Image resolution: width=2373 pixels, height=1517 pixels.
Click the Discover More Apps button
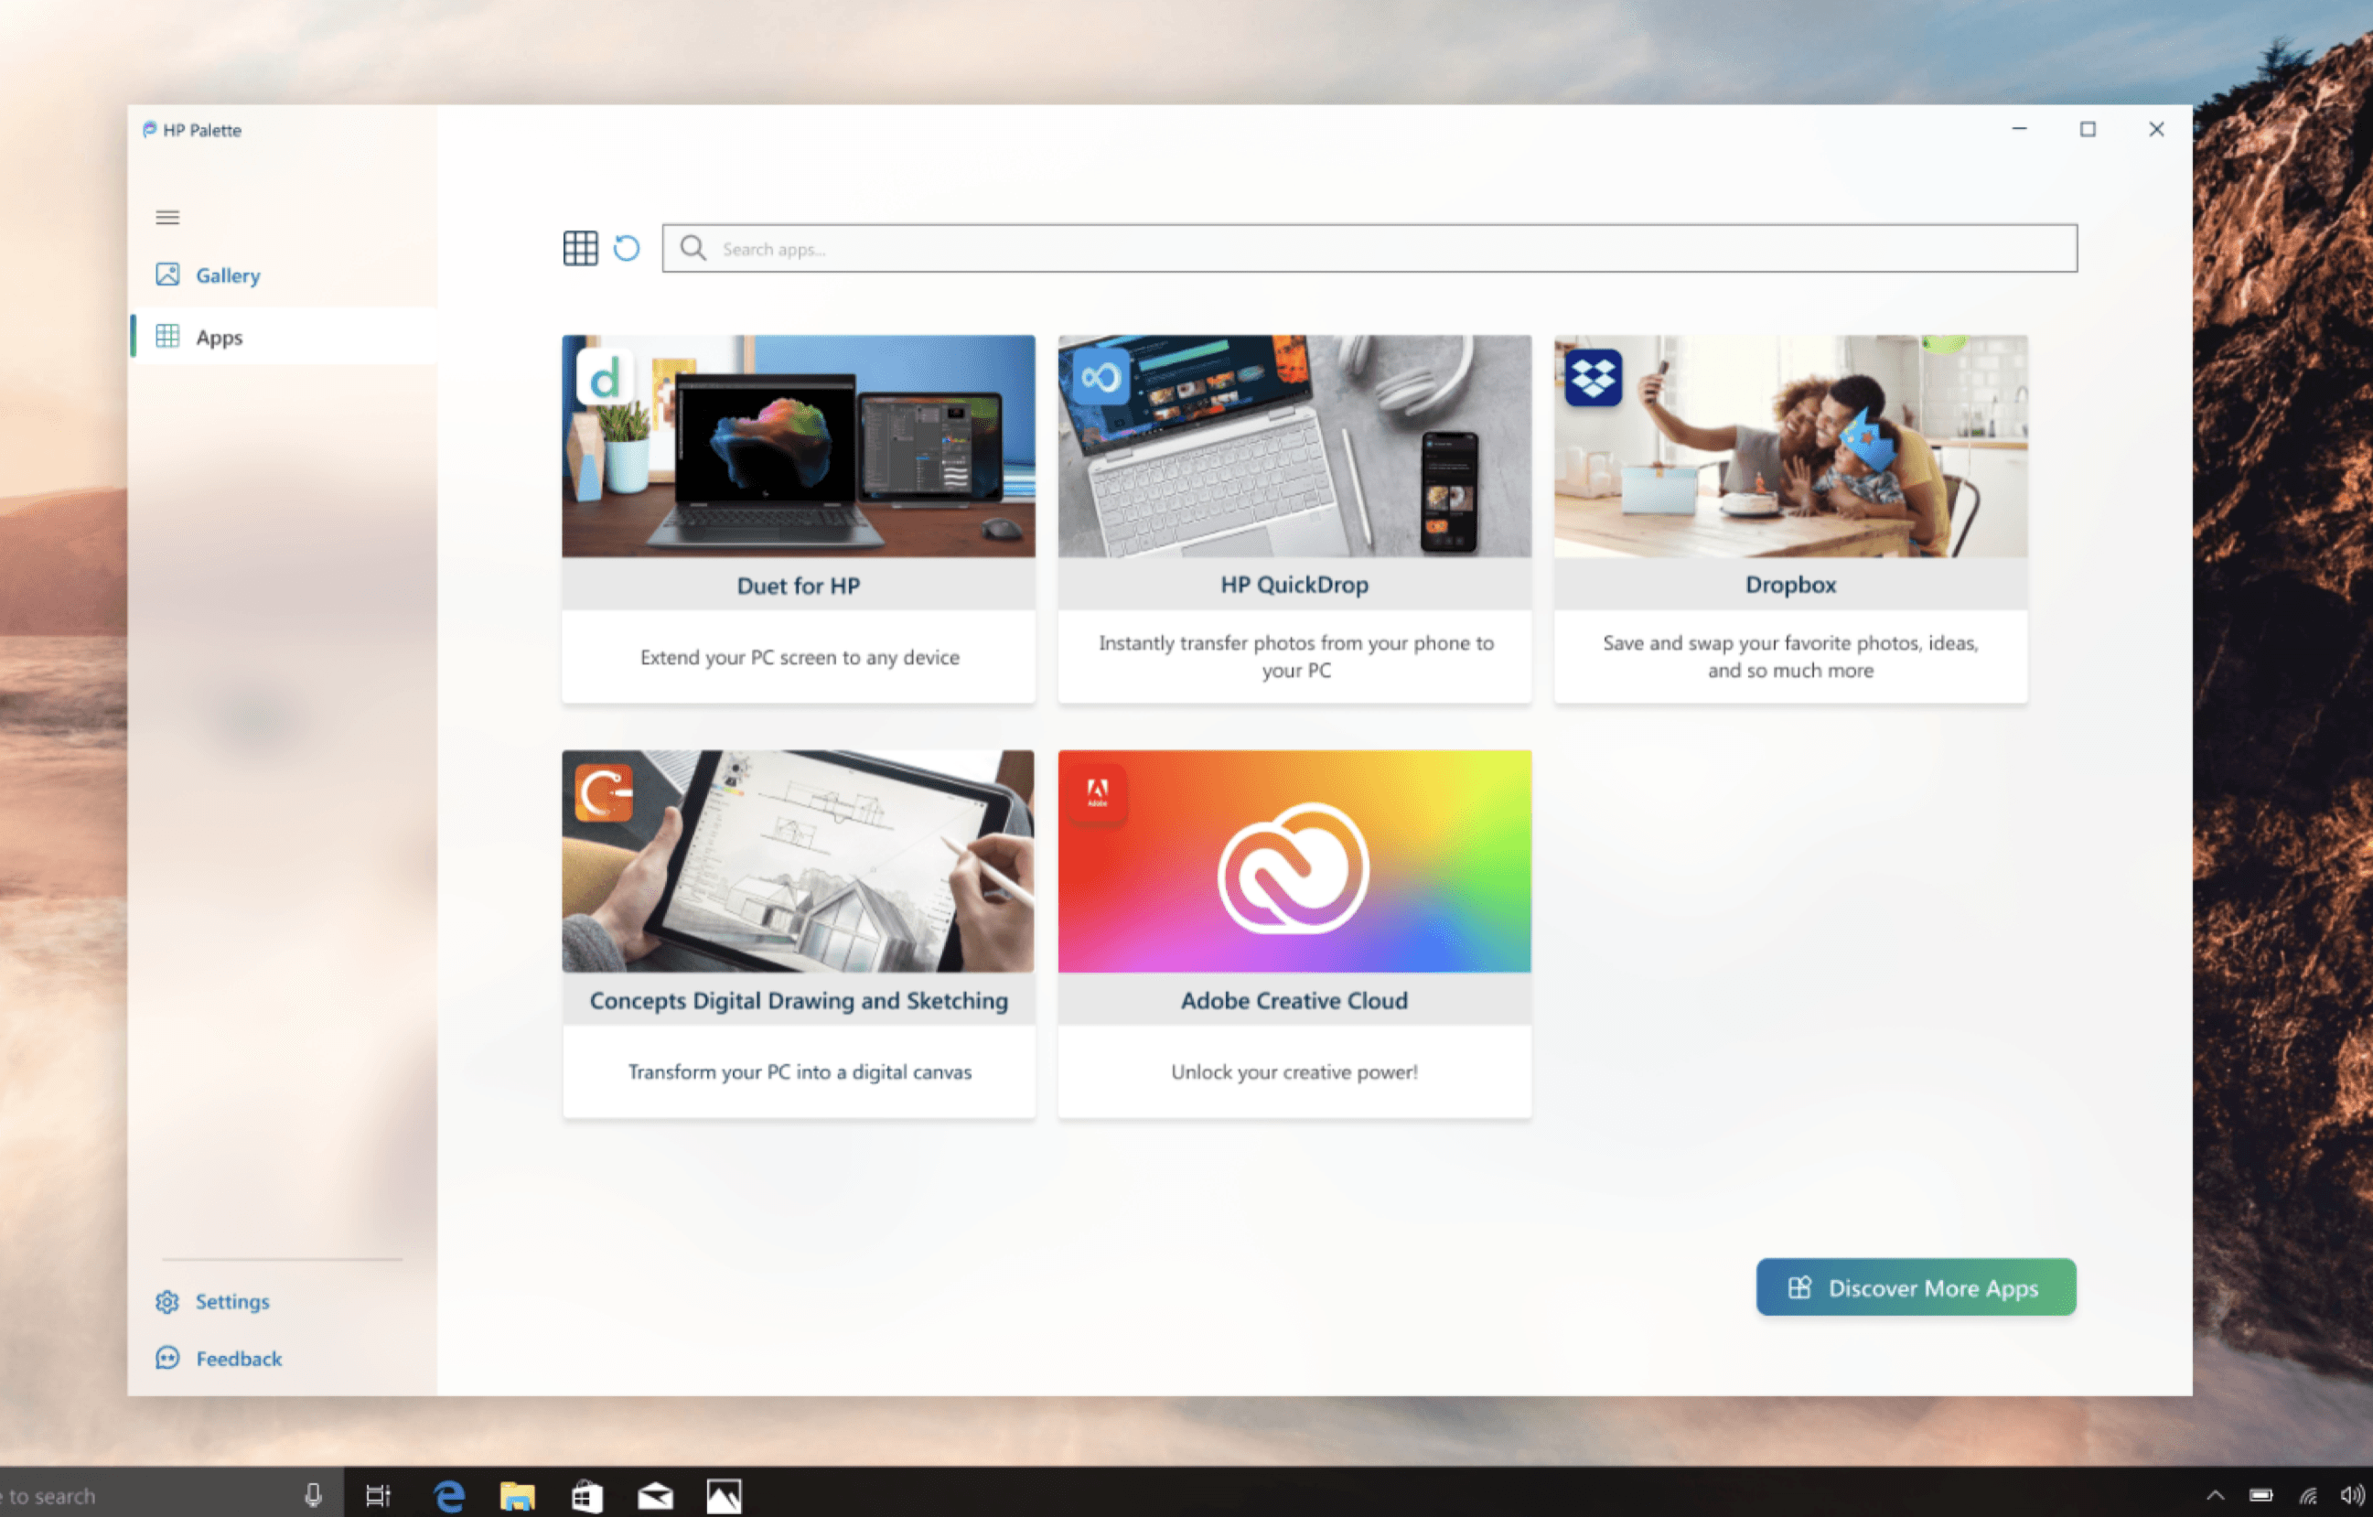1916,1287
